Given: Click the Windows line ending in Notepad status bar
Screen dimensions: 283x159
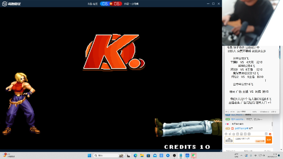Looking at the screenshot, I should 264,112.
